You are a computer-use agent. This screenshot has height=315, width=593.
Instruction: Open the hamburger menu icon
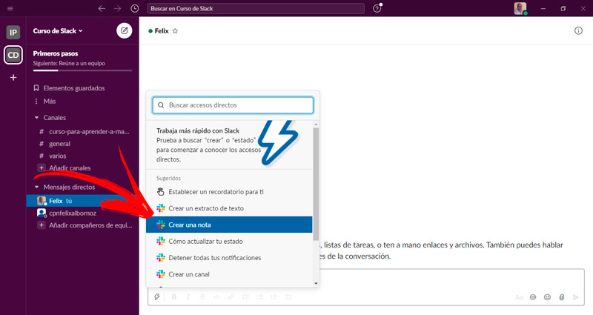[x=10, y=8]
